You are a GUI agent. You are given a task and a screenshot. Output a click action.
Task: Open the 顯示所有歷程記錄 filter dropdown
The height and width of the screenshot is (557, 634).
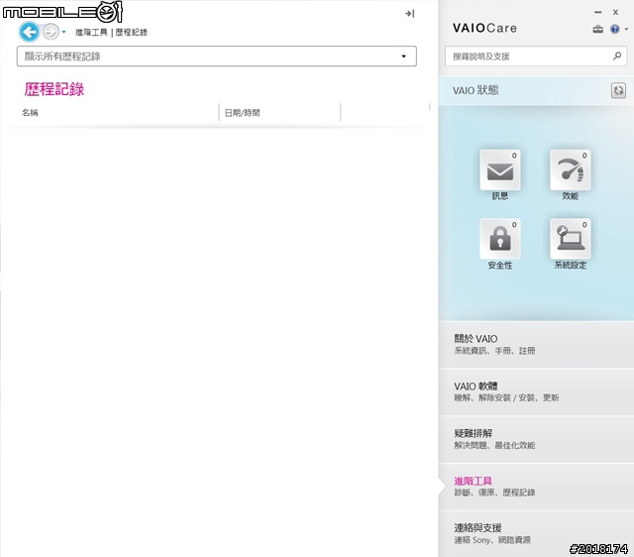[217, 56]
